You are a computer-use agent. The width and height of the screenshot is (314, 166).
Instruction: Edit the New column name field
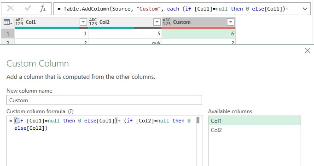104,100
